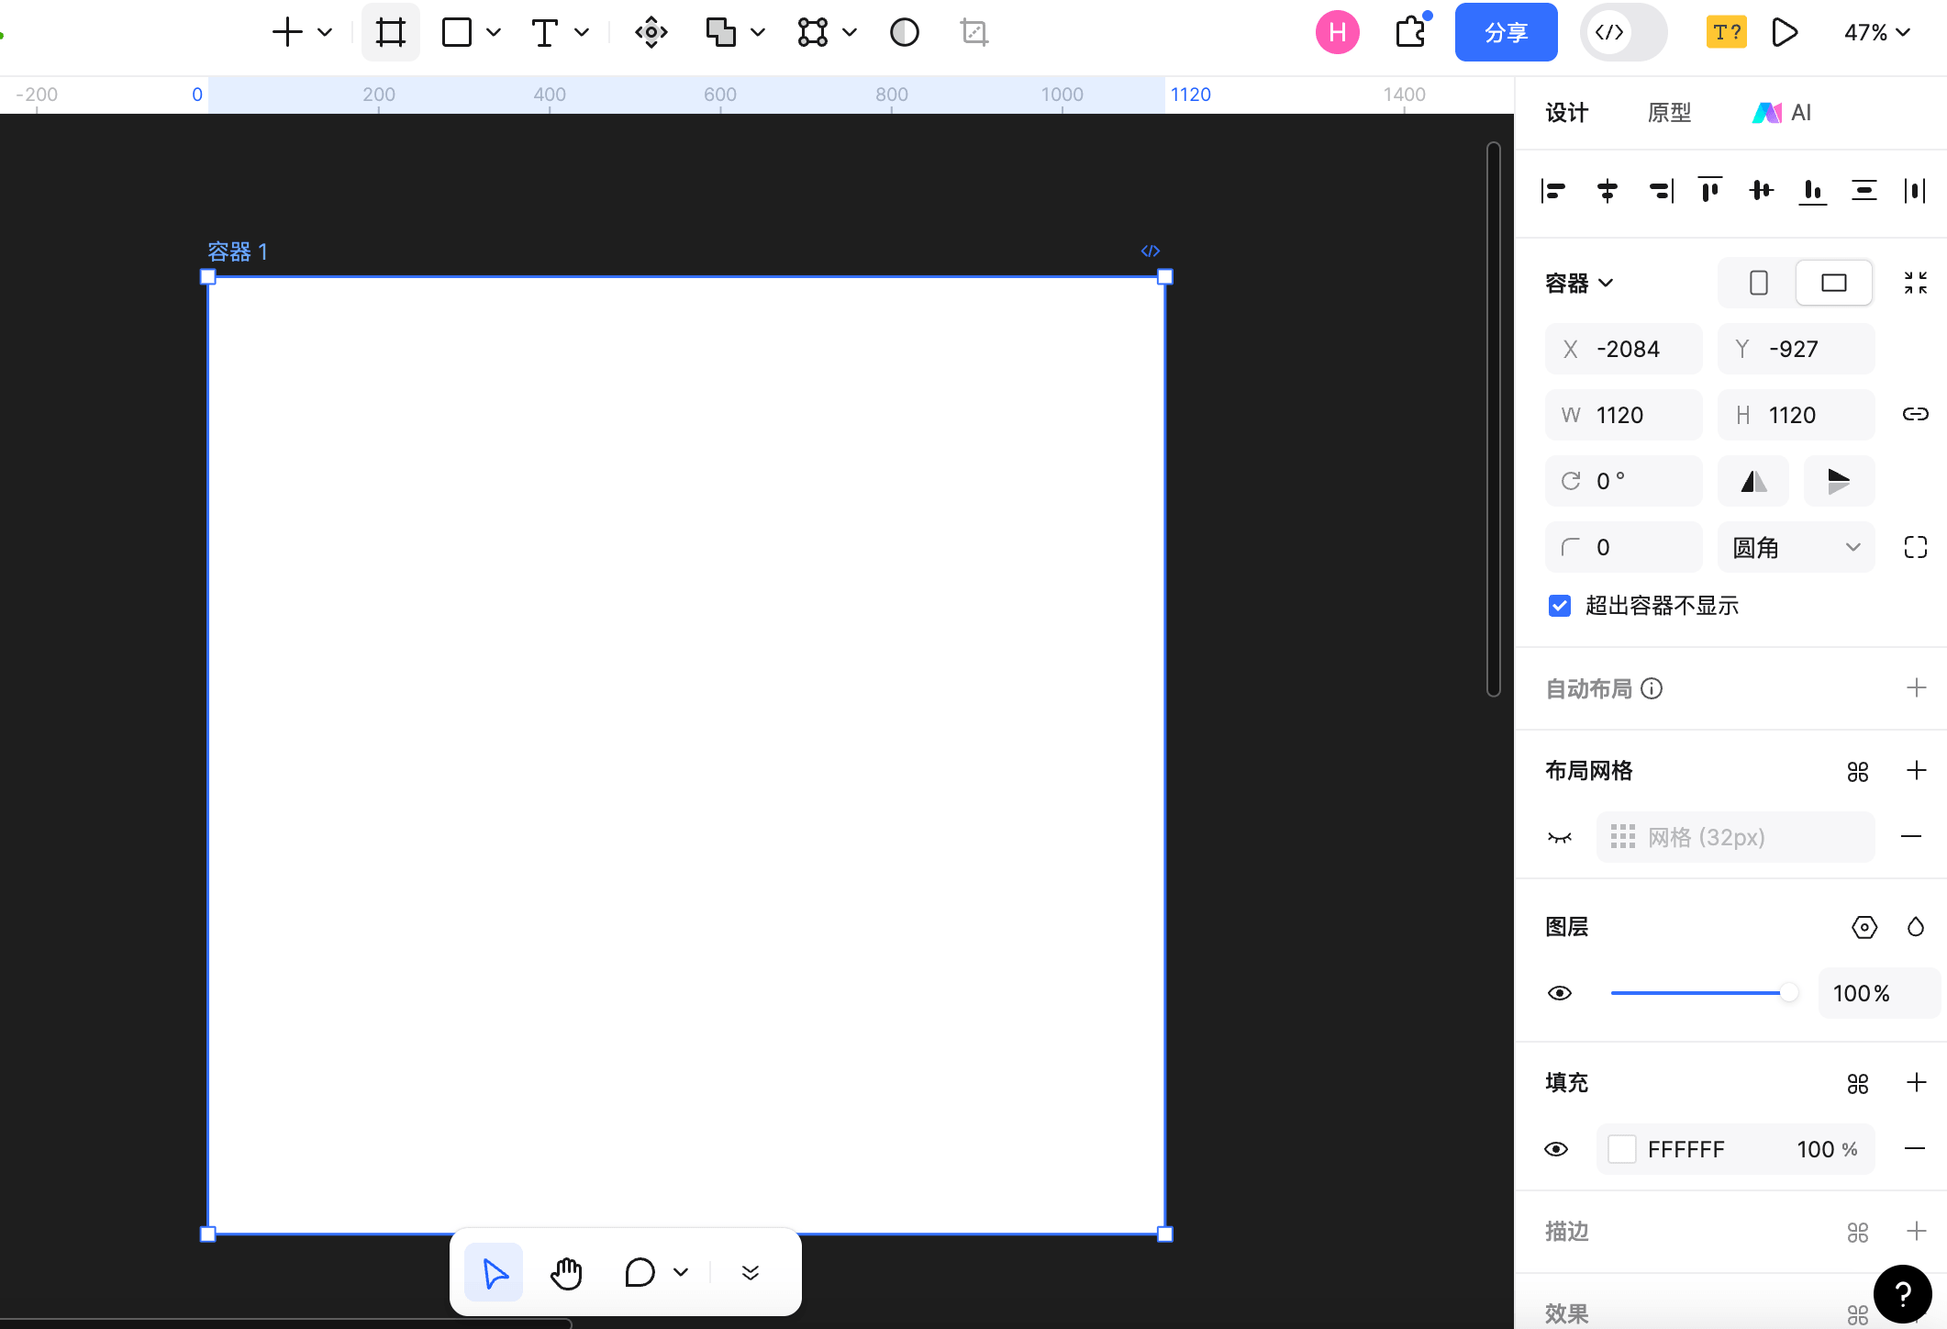
Task: Uncheck the clip content checkbox
Action: (x=1560, y=606)
